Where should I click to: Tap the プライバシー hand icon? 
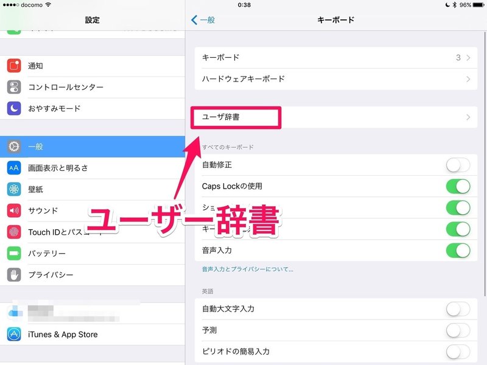14,275
